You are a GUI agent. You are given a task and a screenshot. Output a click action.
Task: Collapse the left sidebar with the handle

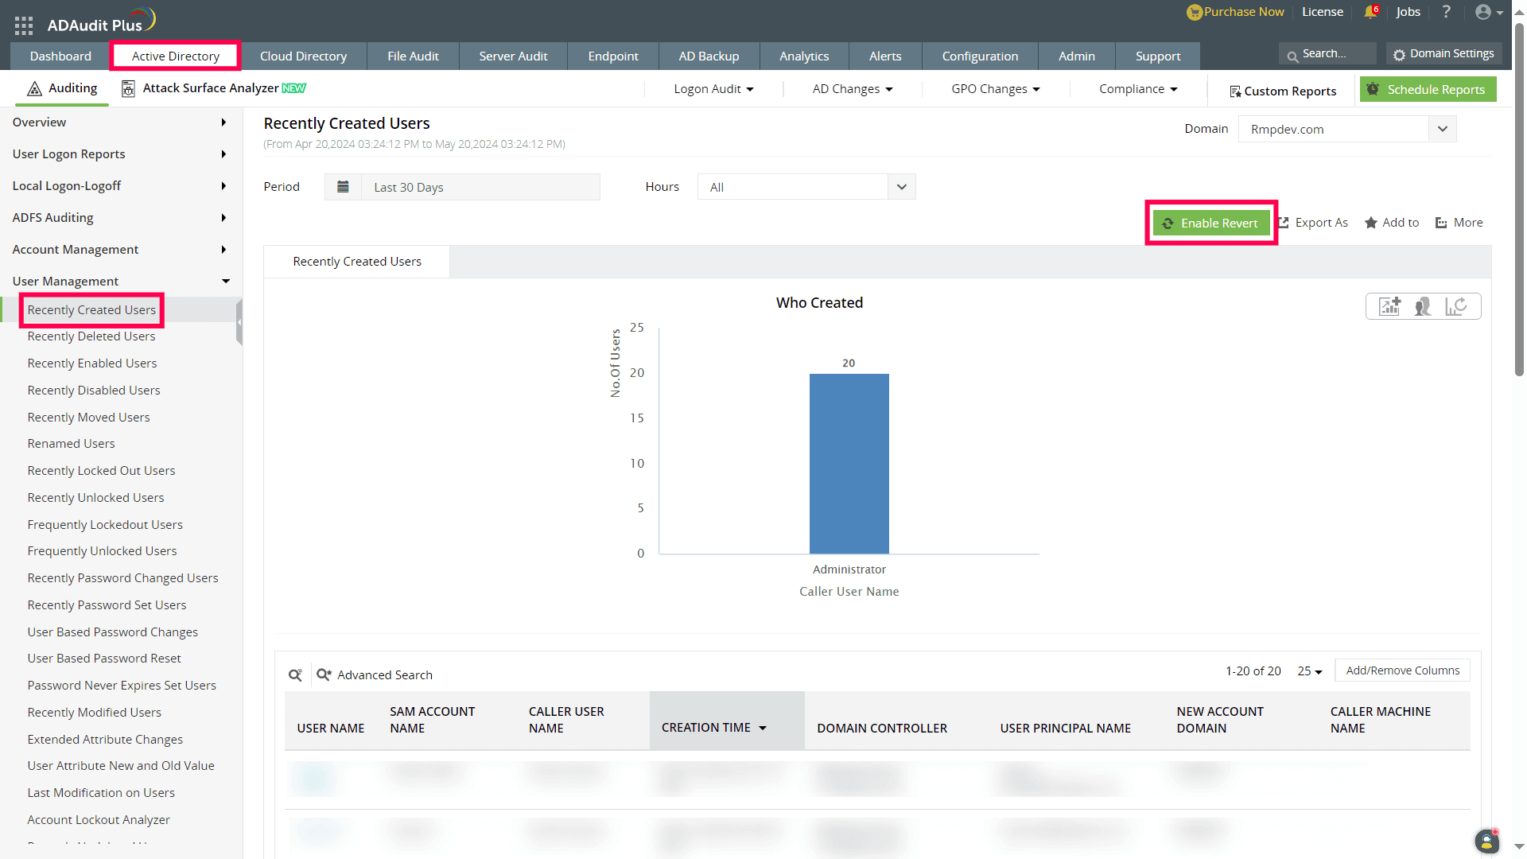click(x=239, y=322)
